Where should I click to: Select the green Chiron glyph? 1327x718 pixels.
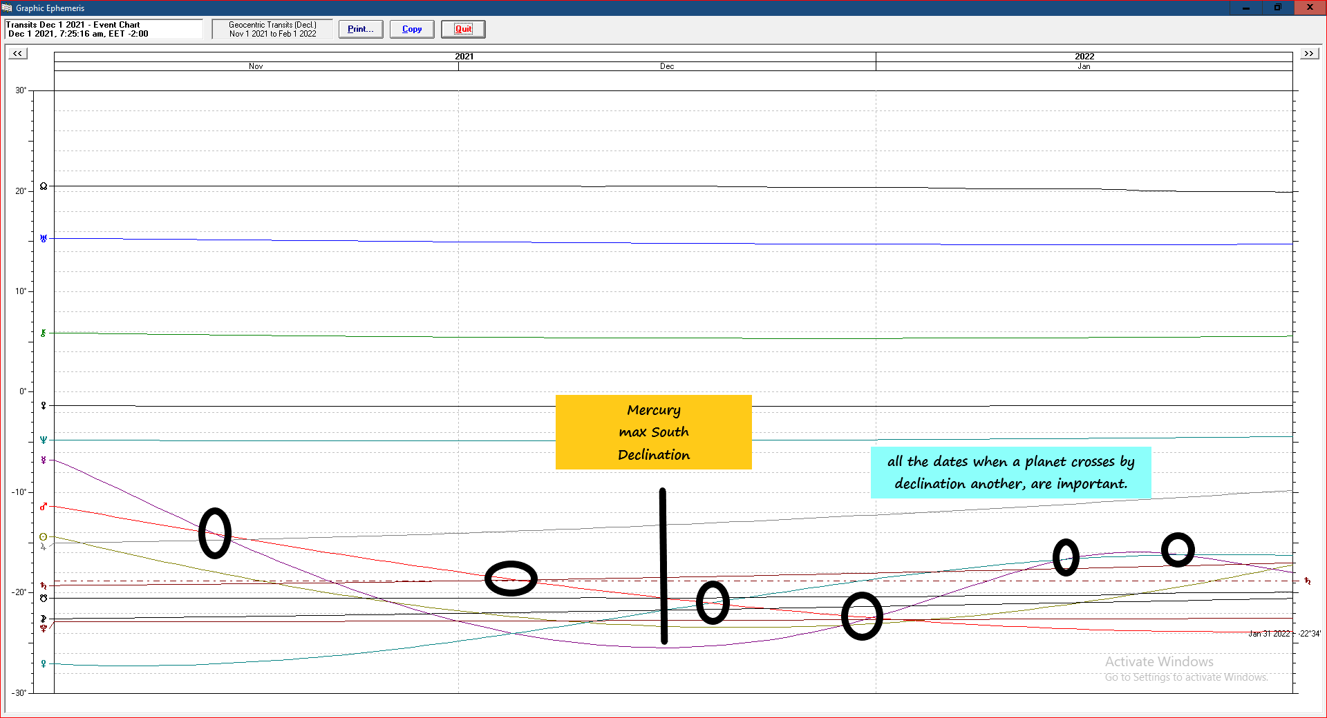pyautogui.click(x=44, y=333)
